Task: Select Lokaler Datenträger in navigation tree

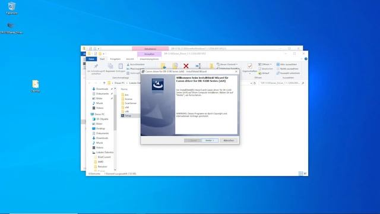Action: coord(103,152)
